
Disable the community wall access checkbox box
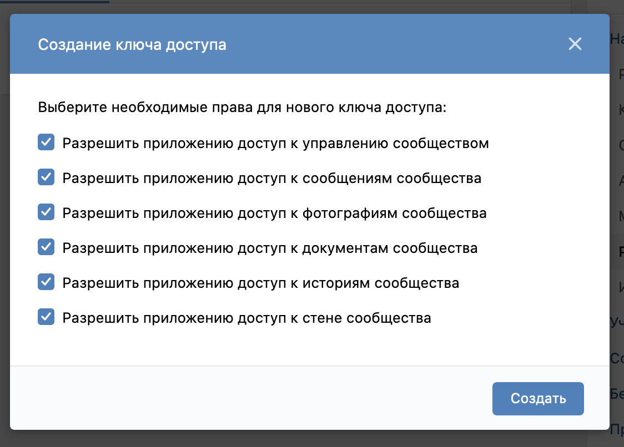(x=46, y=317)
